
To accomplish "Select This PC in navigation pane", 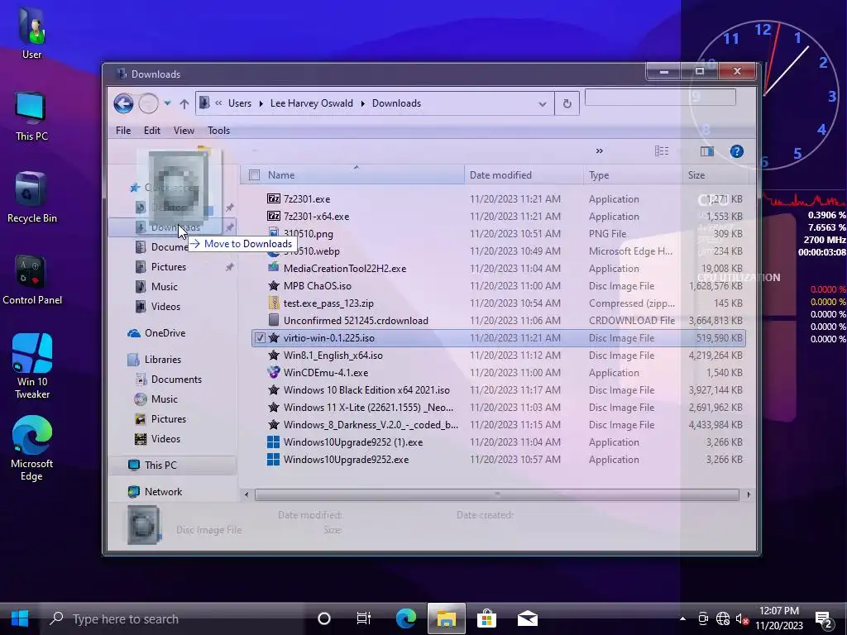I will 173,466.
